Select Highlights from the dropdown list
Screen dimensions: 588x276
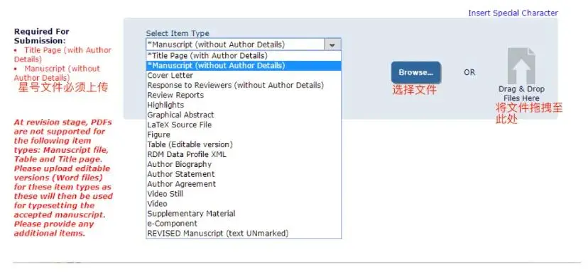point(244,105)
